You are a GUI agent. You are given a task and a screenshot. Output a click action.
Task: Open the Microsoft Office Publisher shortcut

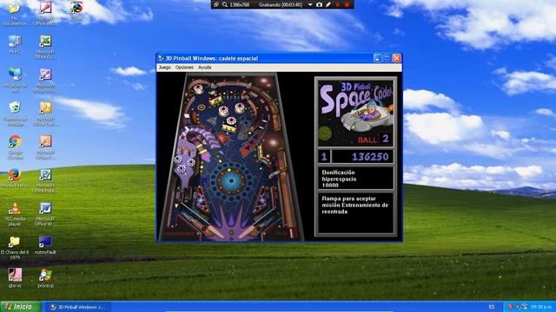45,181
